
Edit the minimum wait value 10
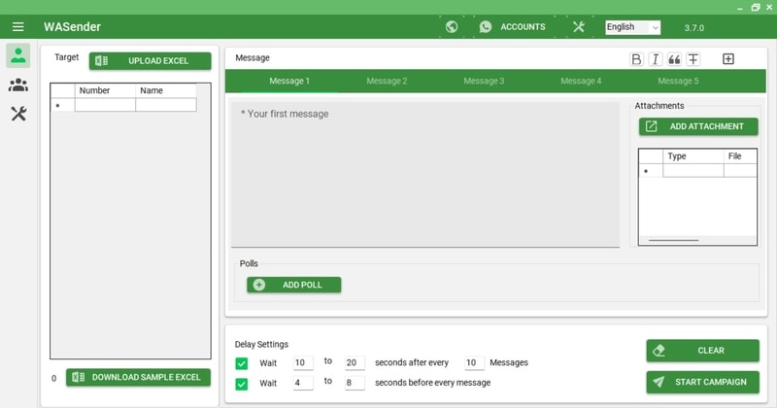pyautogui.click(x=303, y=363)
